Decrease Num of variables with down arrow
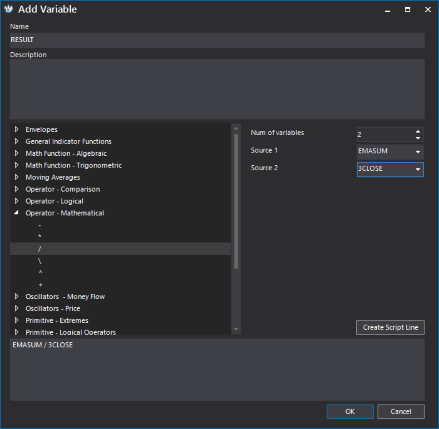Image resolution: width=439 pixels, height=429 pixels. [x=418, y=138]
